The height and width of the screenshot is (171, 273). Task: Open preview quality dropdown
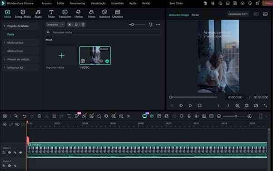[x=238, y=14]
